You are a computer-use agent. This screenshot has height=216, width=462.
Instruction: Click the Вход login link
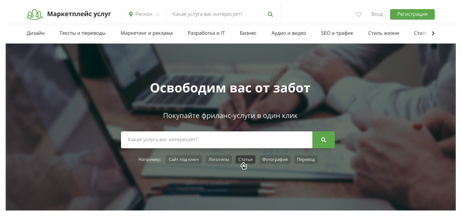[x=377, y=14]
